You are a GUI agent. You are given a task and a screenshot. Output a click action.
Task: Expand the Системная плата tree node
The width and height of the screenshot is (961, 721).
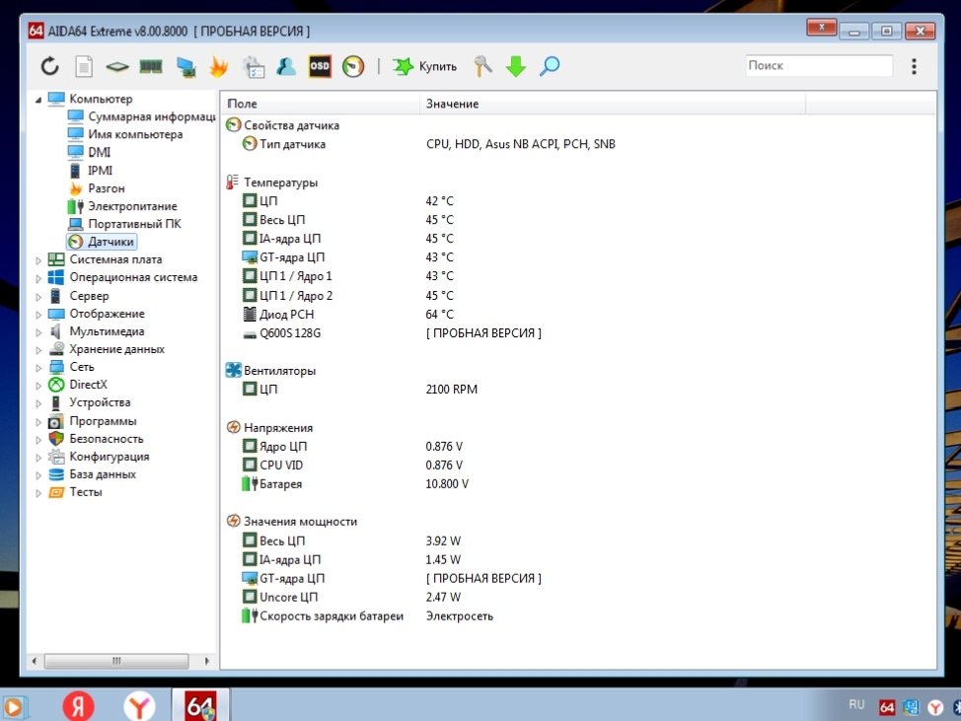pyautogui.click(x=38, y=260)
